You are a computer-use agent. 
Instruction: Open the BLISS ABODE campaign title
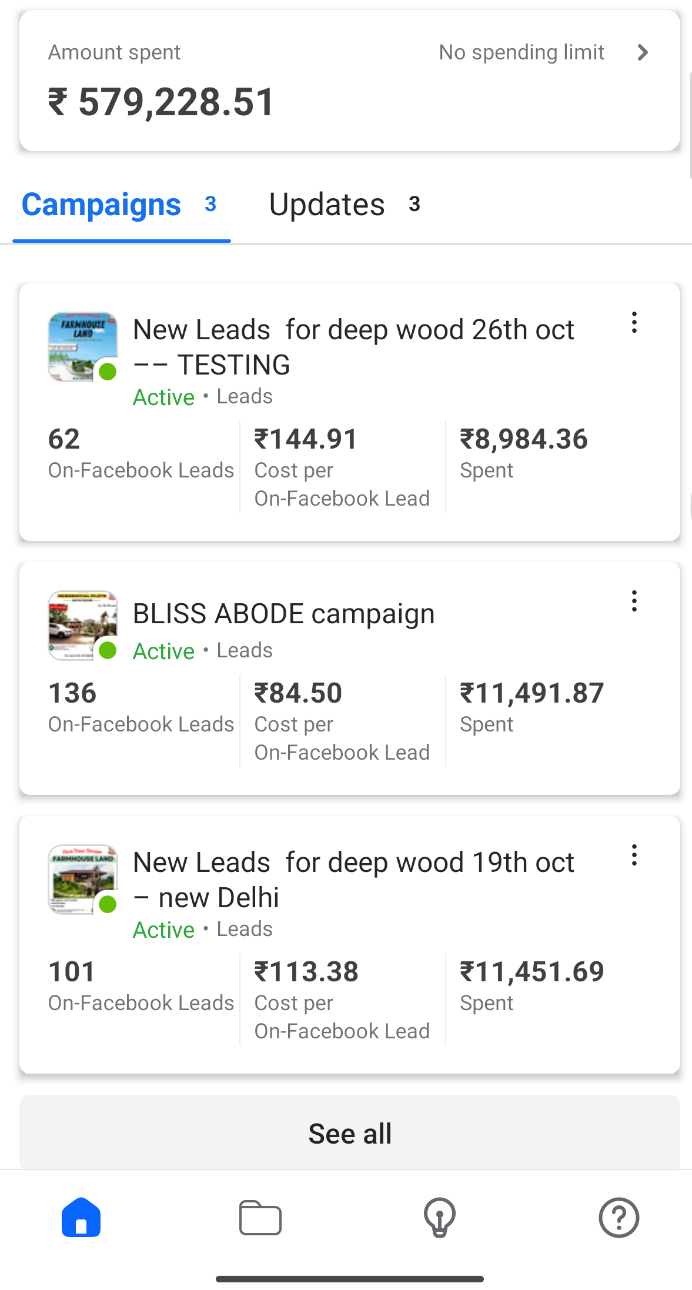(283, 614)
